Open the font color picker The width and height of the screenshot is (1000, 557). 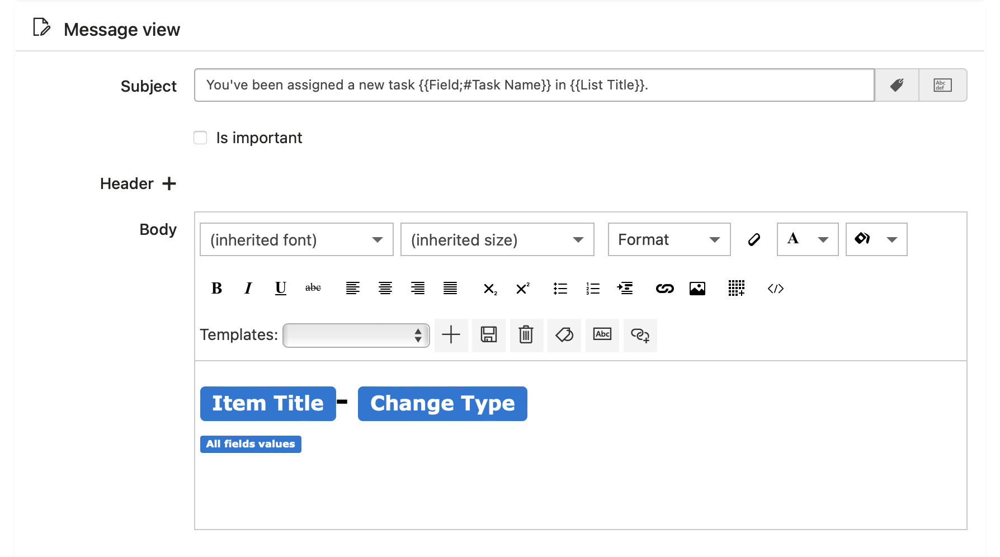[807, 239]
